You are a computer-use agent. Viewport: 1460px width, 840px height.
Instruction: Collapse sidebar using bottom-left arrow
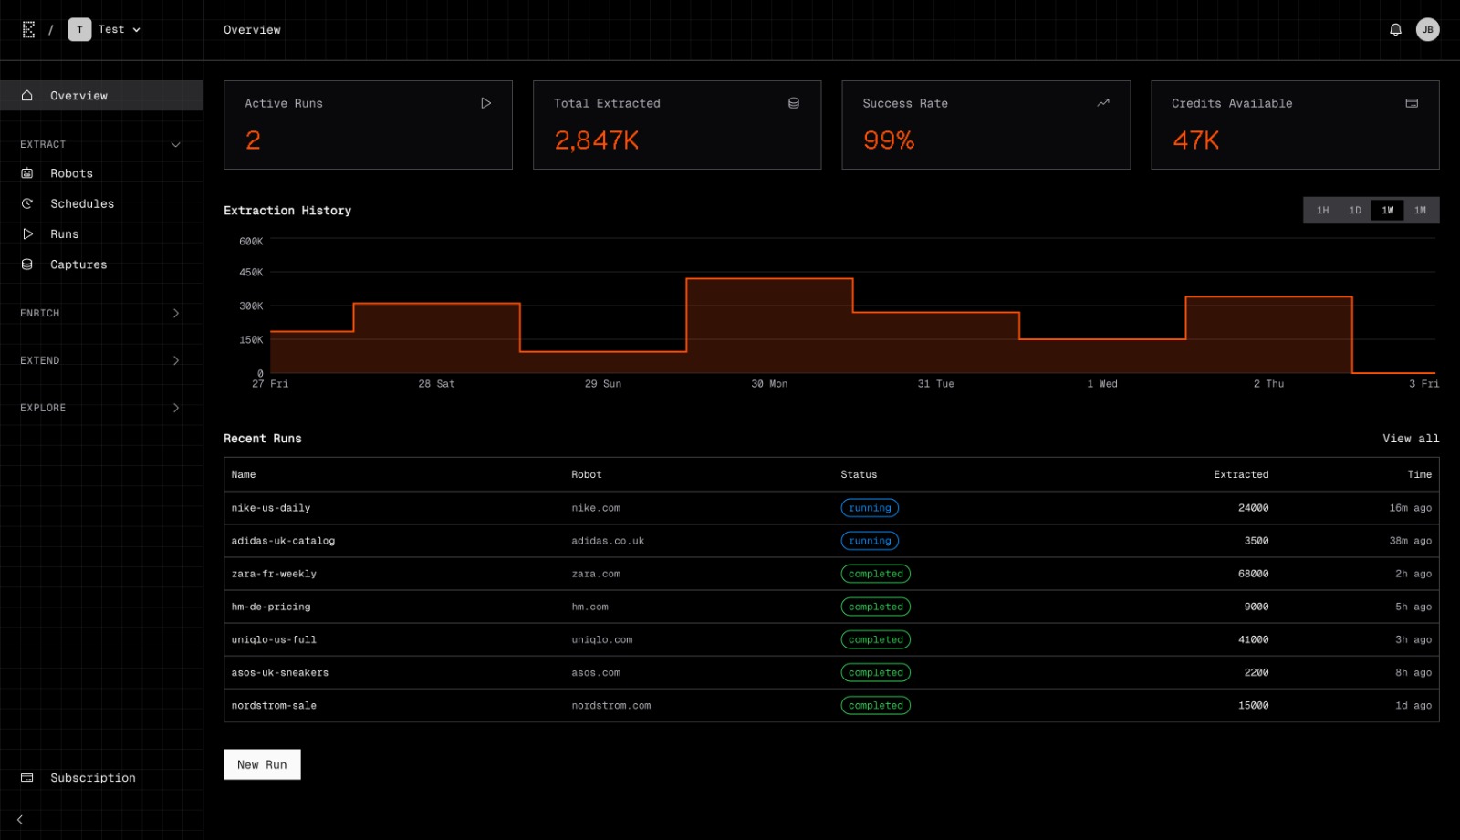(x=20, y=819)
